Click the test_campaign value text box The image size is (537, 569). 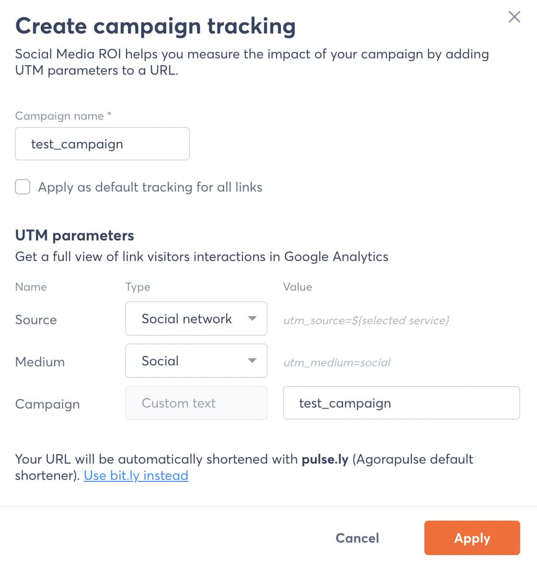click(x=401, y=403)
